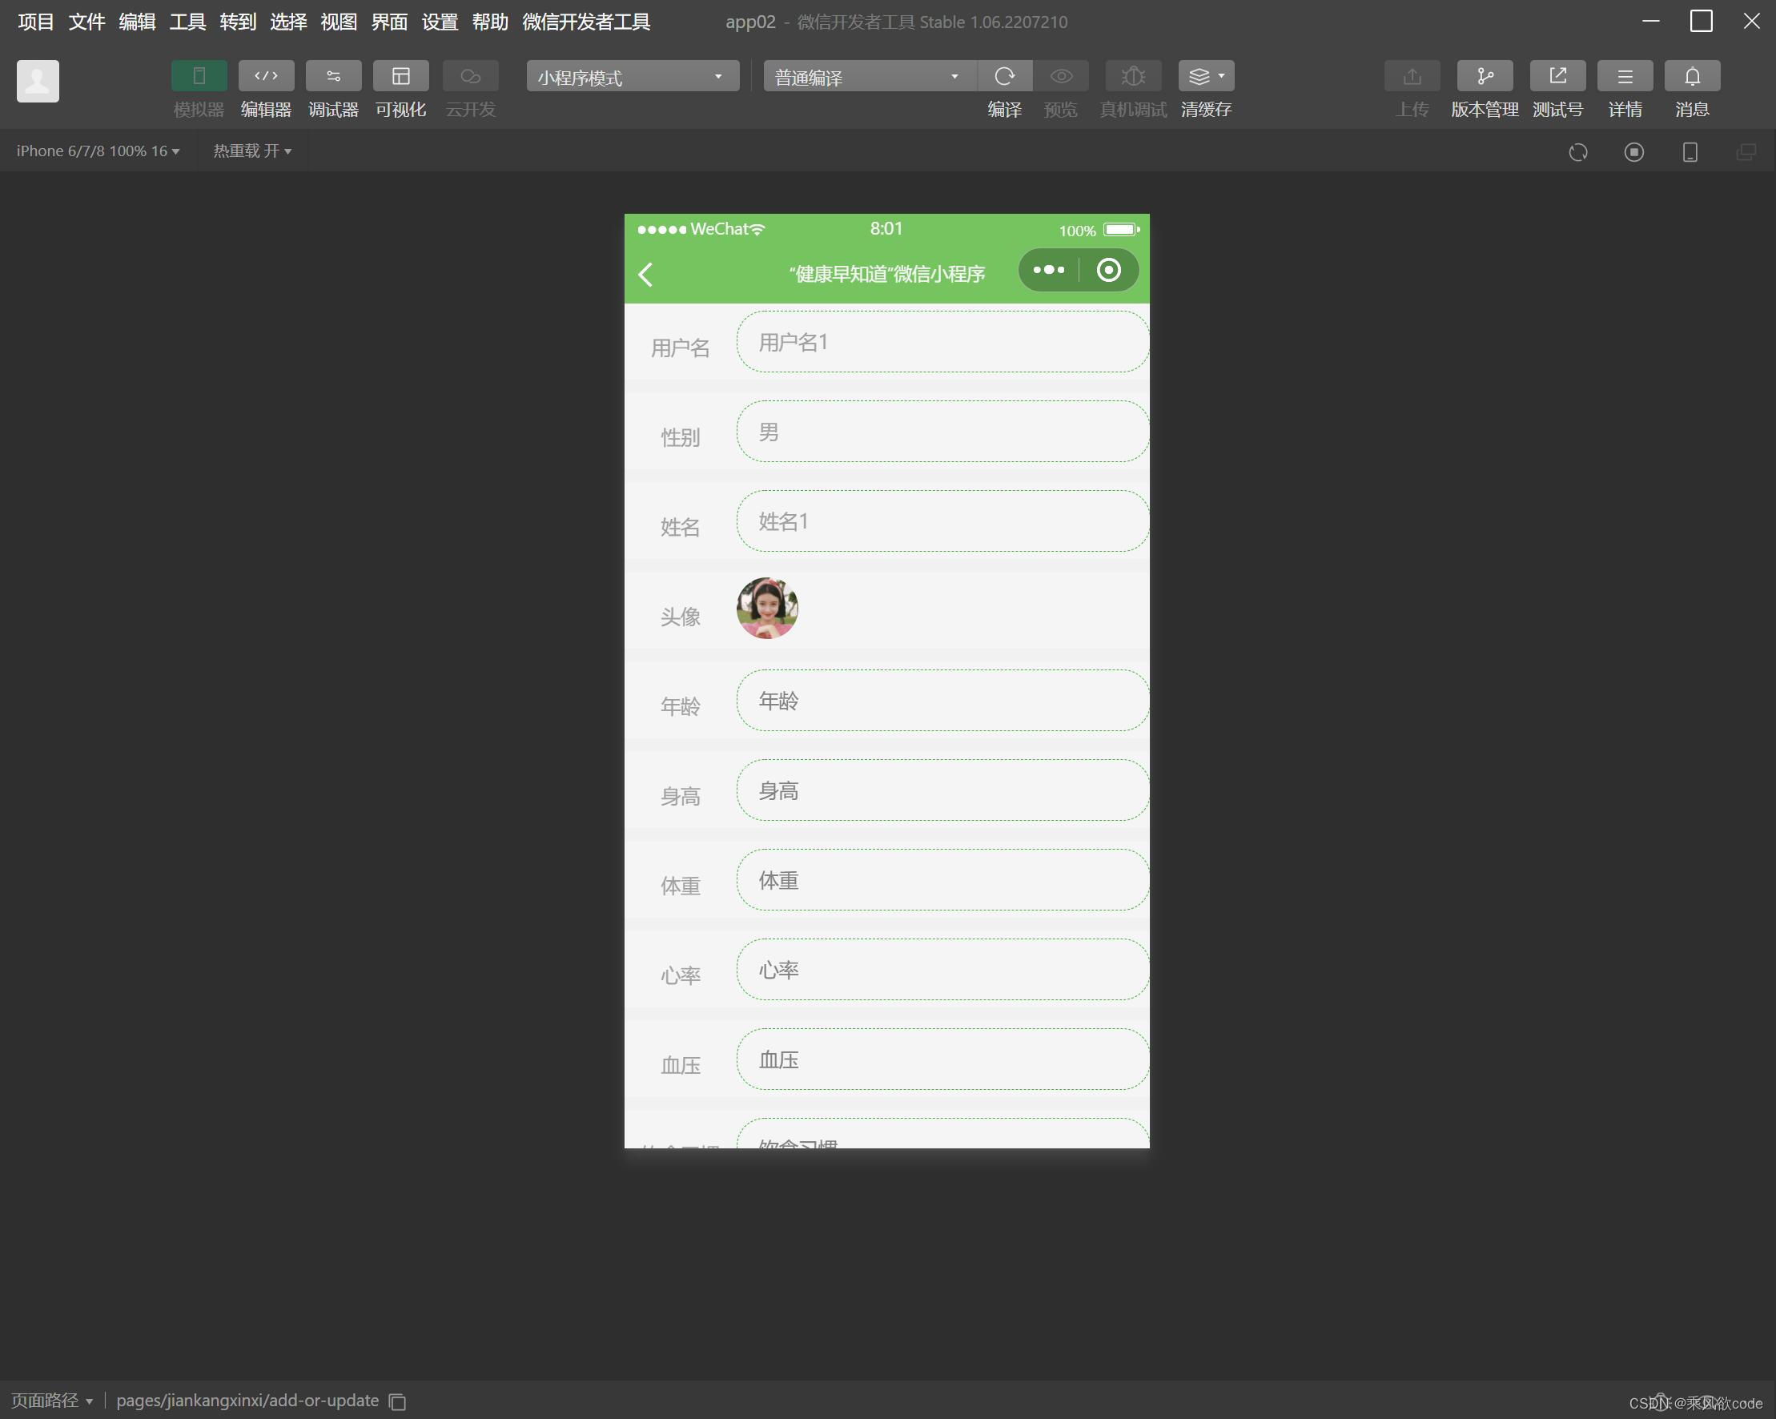The height and width of the screenshot is (1419, 1776).
Task: Tap the mini program three-dots capsule button
Action: click(x=1049, y=271)
